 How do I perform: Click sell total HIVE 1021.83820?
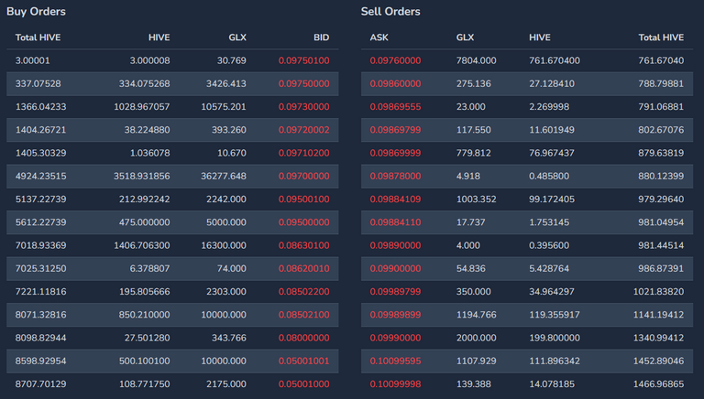click(x=659, y=291)
